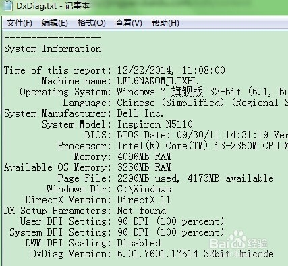Click BIOS Date: 09/30/11 14:31:19 text
288x266 pixels.
tap(193, 135)
